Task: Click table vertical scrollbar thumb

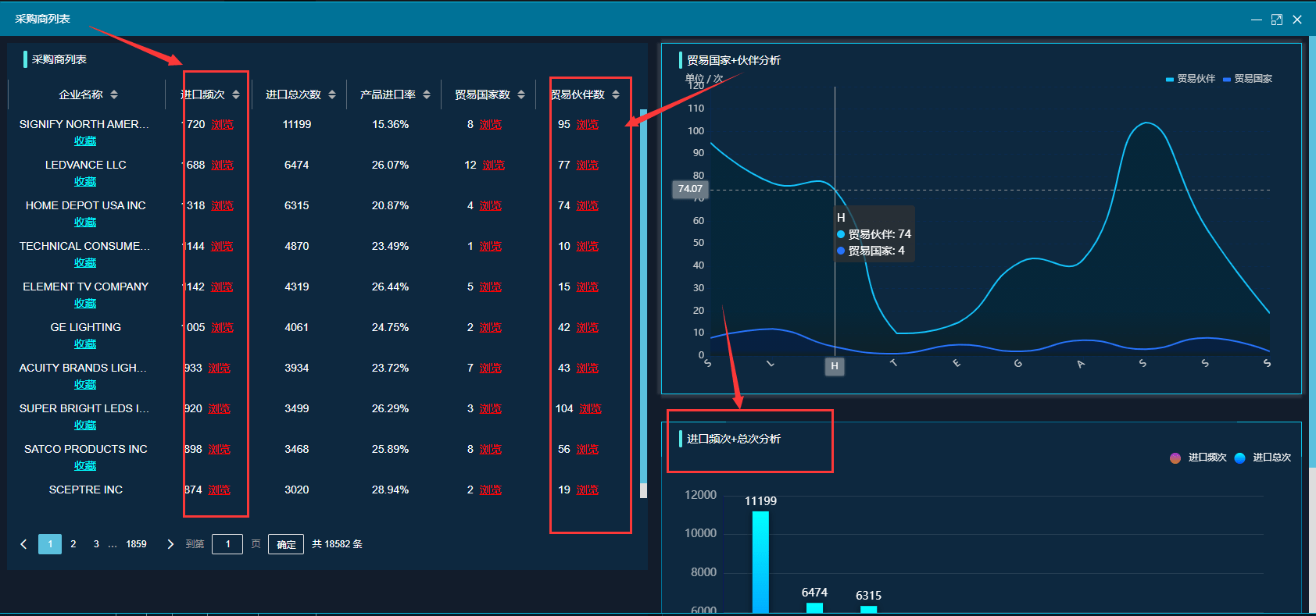Action: pyautogui.click(x=643, y=297)
